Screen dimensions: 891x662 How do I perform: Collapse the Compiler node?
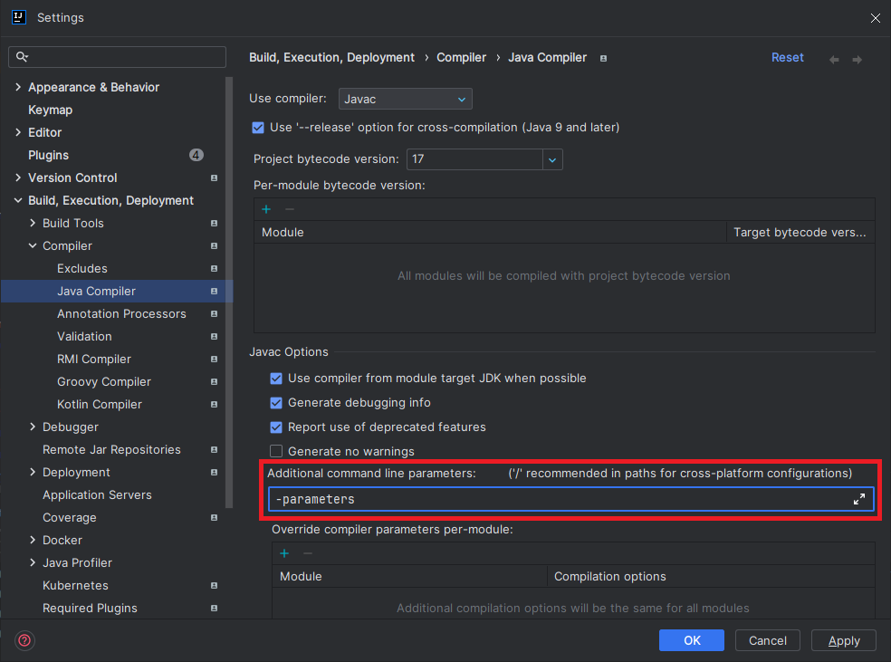(x=33, y=246)
